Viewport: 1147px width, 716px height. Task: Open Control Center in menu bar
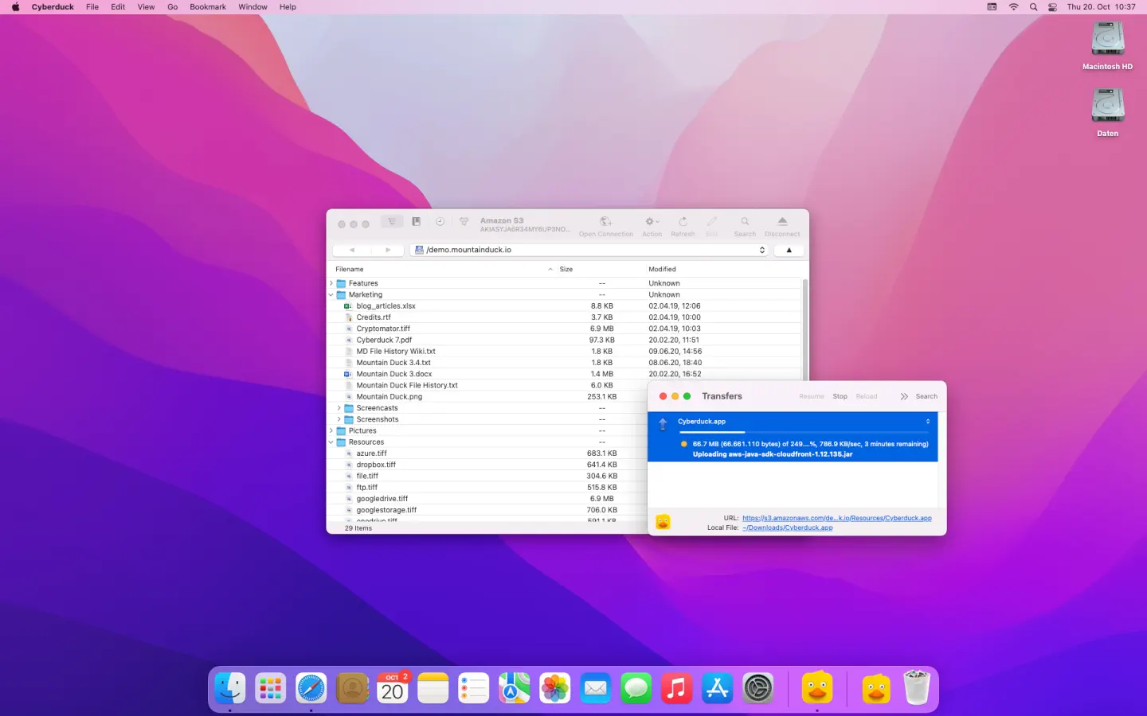click(1052, 7)
